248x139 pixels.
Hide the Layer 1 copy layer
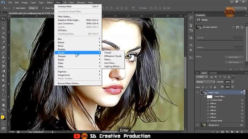197,92
